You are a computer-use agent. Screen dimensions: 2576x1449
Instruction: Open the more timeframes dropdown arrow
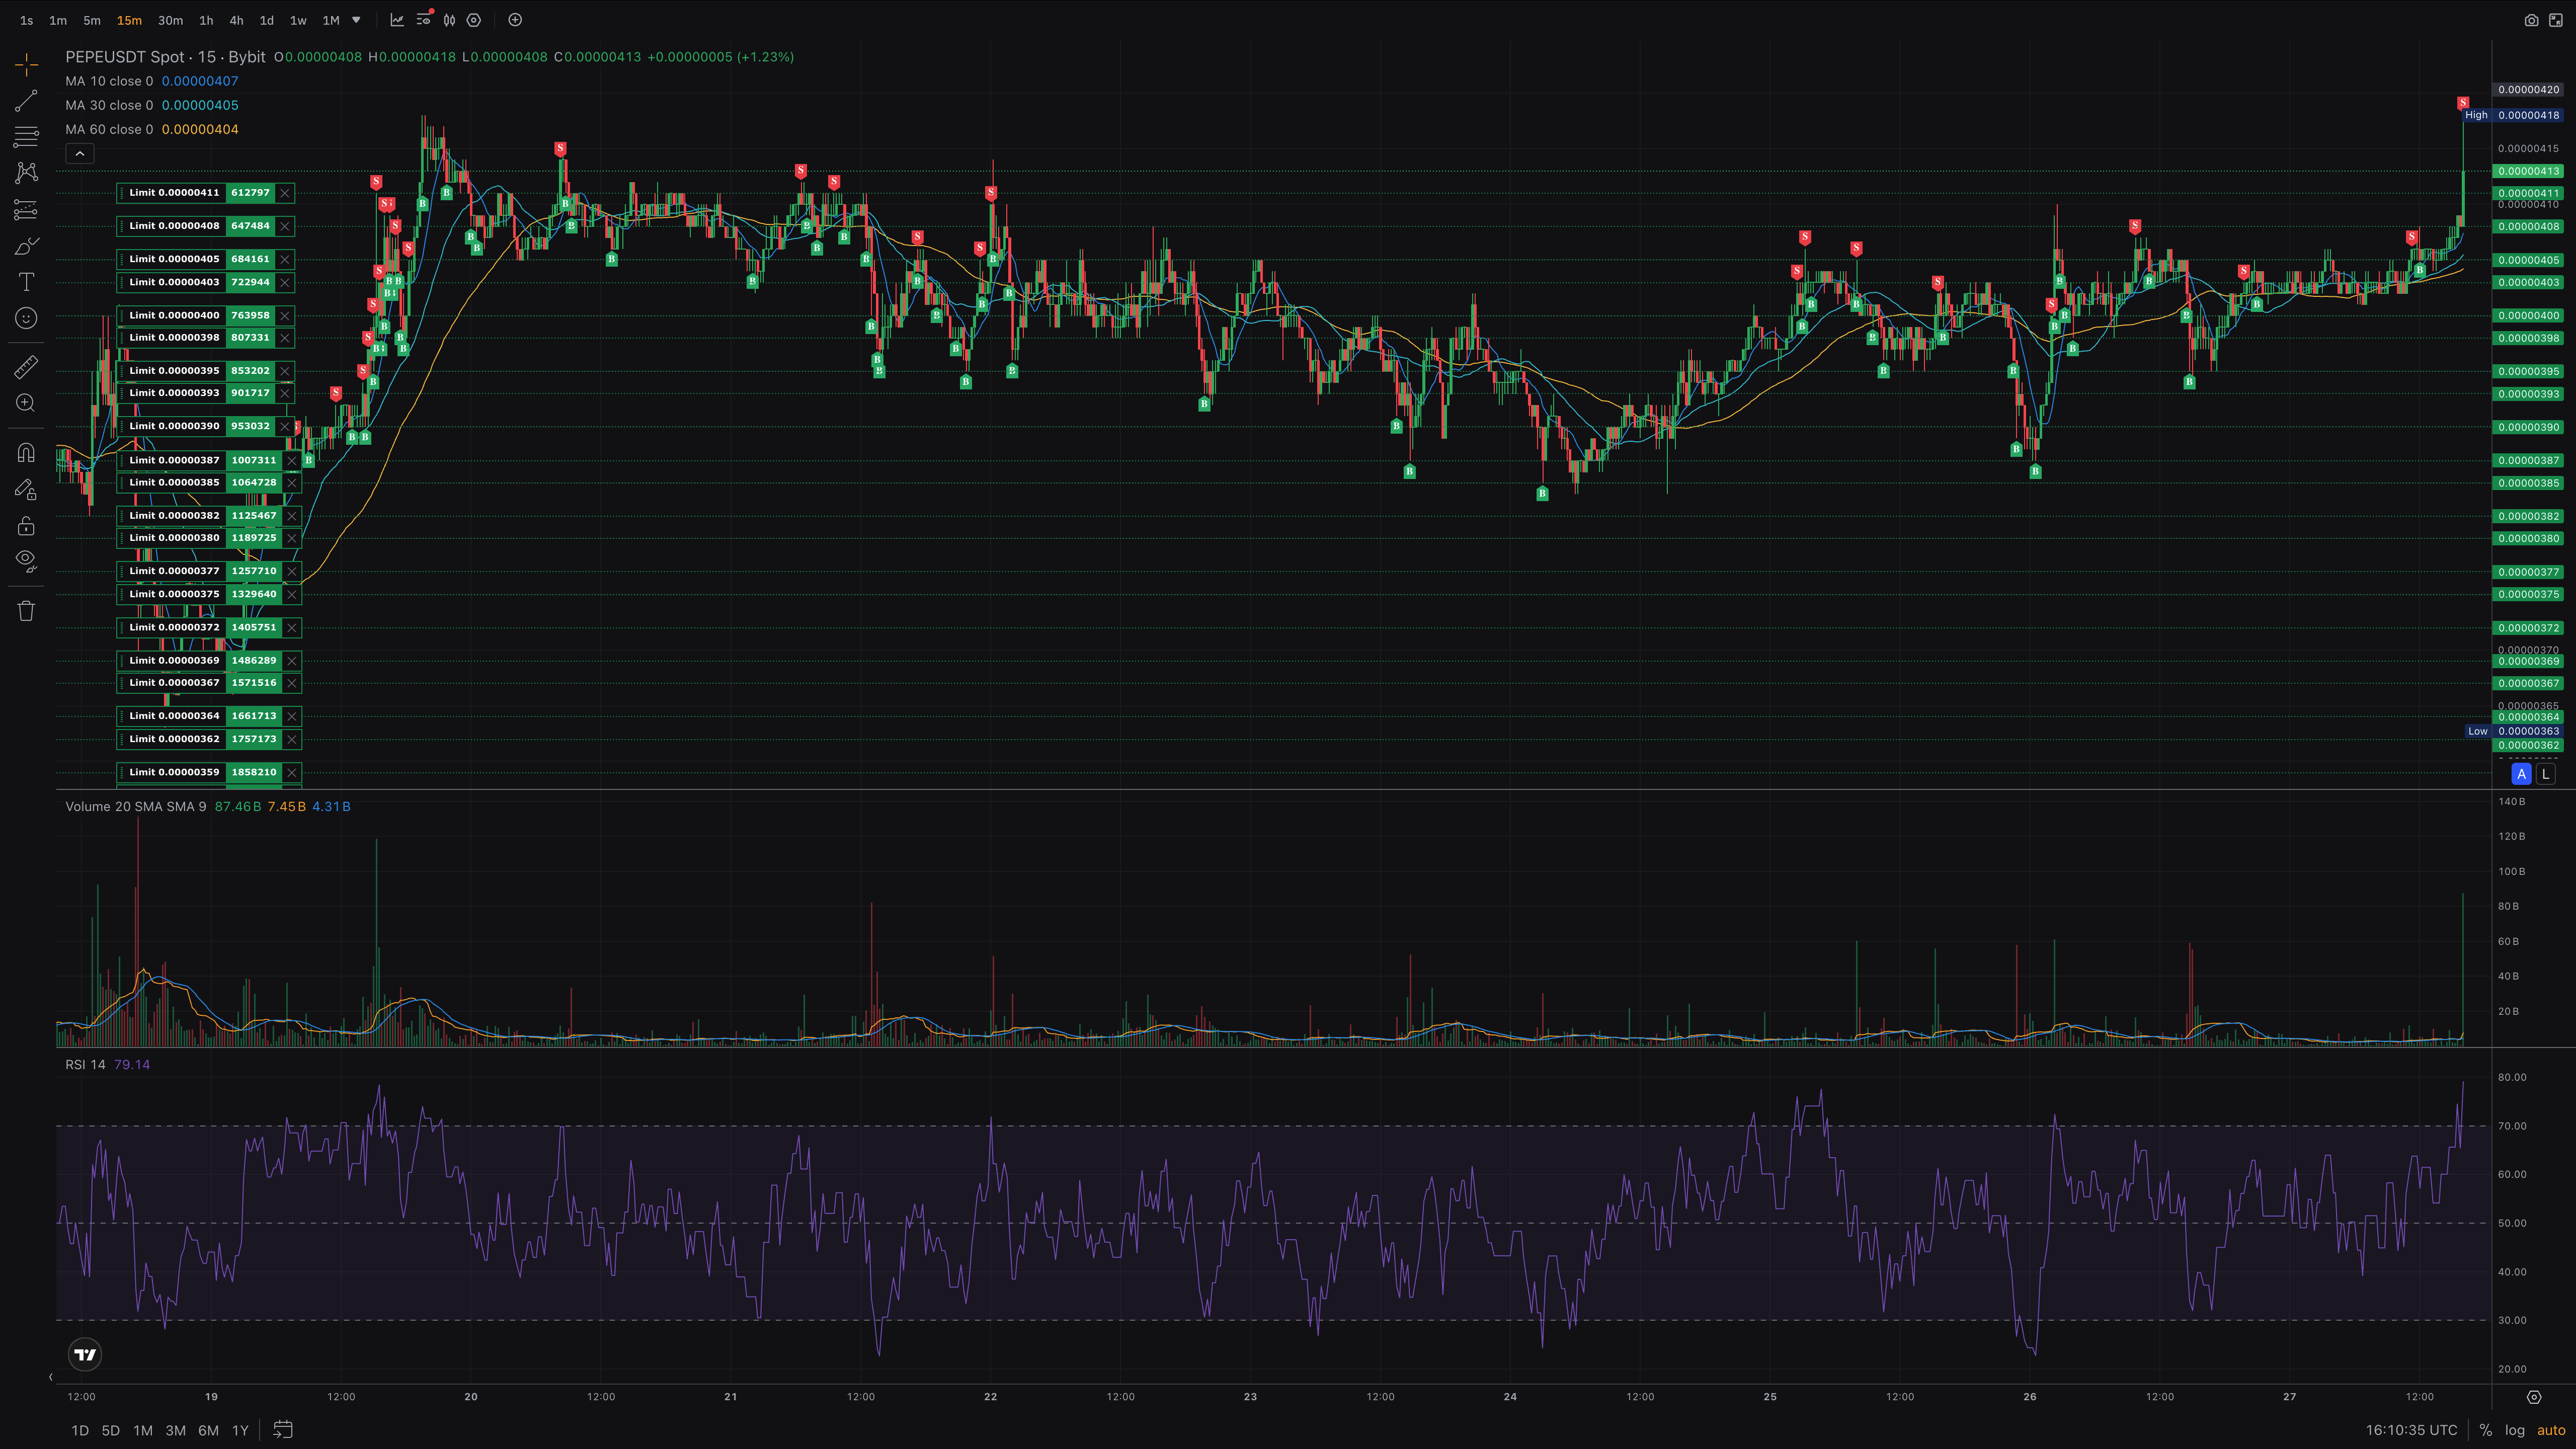(356, 20)
